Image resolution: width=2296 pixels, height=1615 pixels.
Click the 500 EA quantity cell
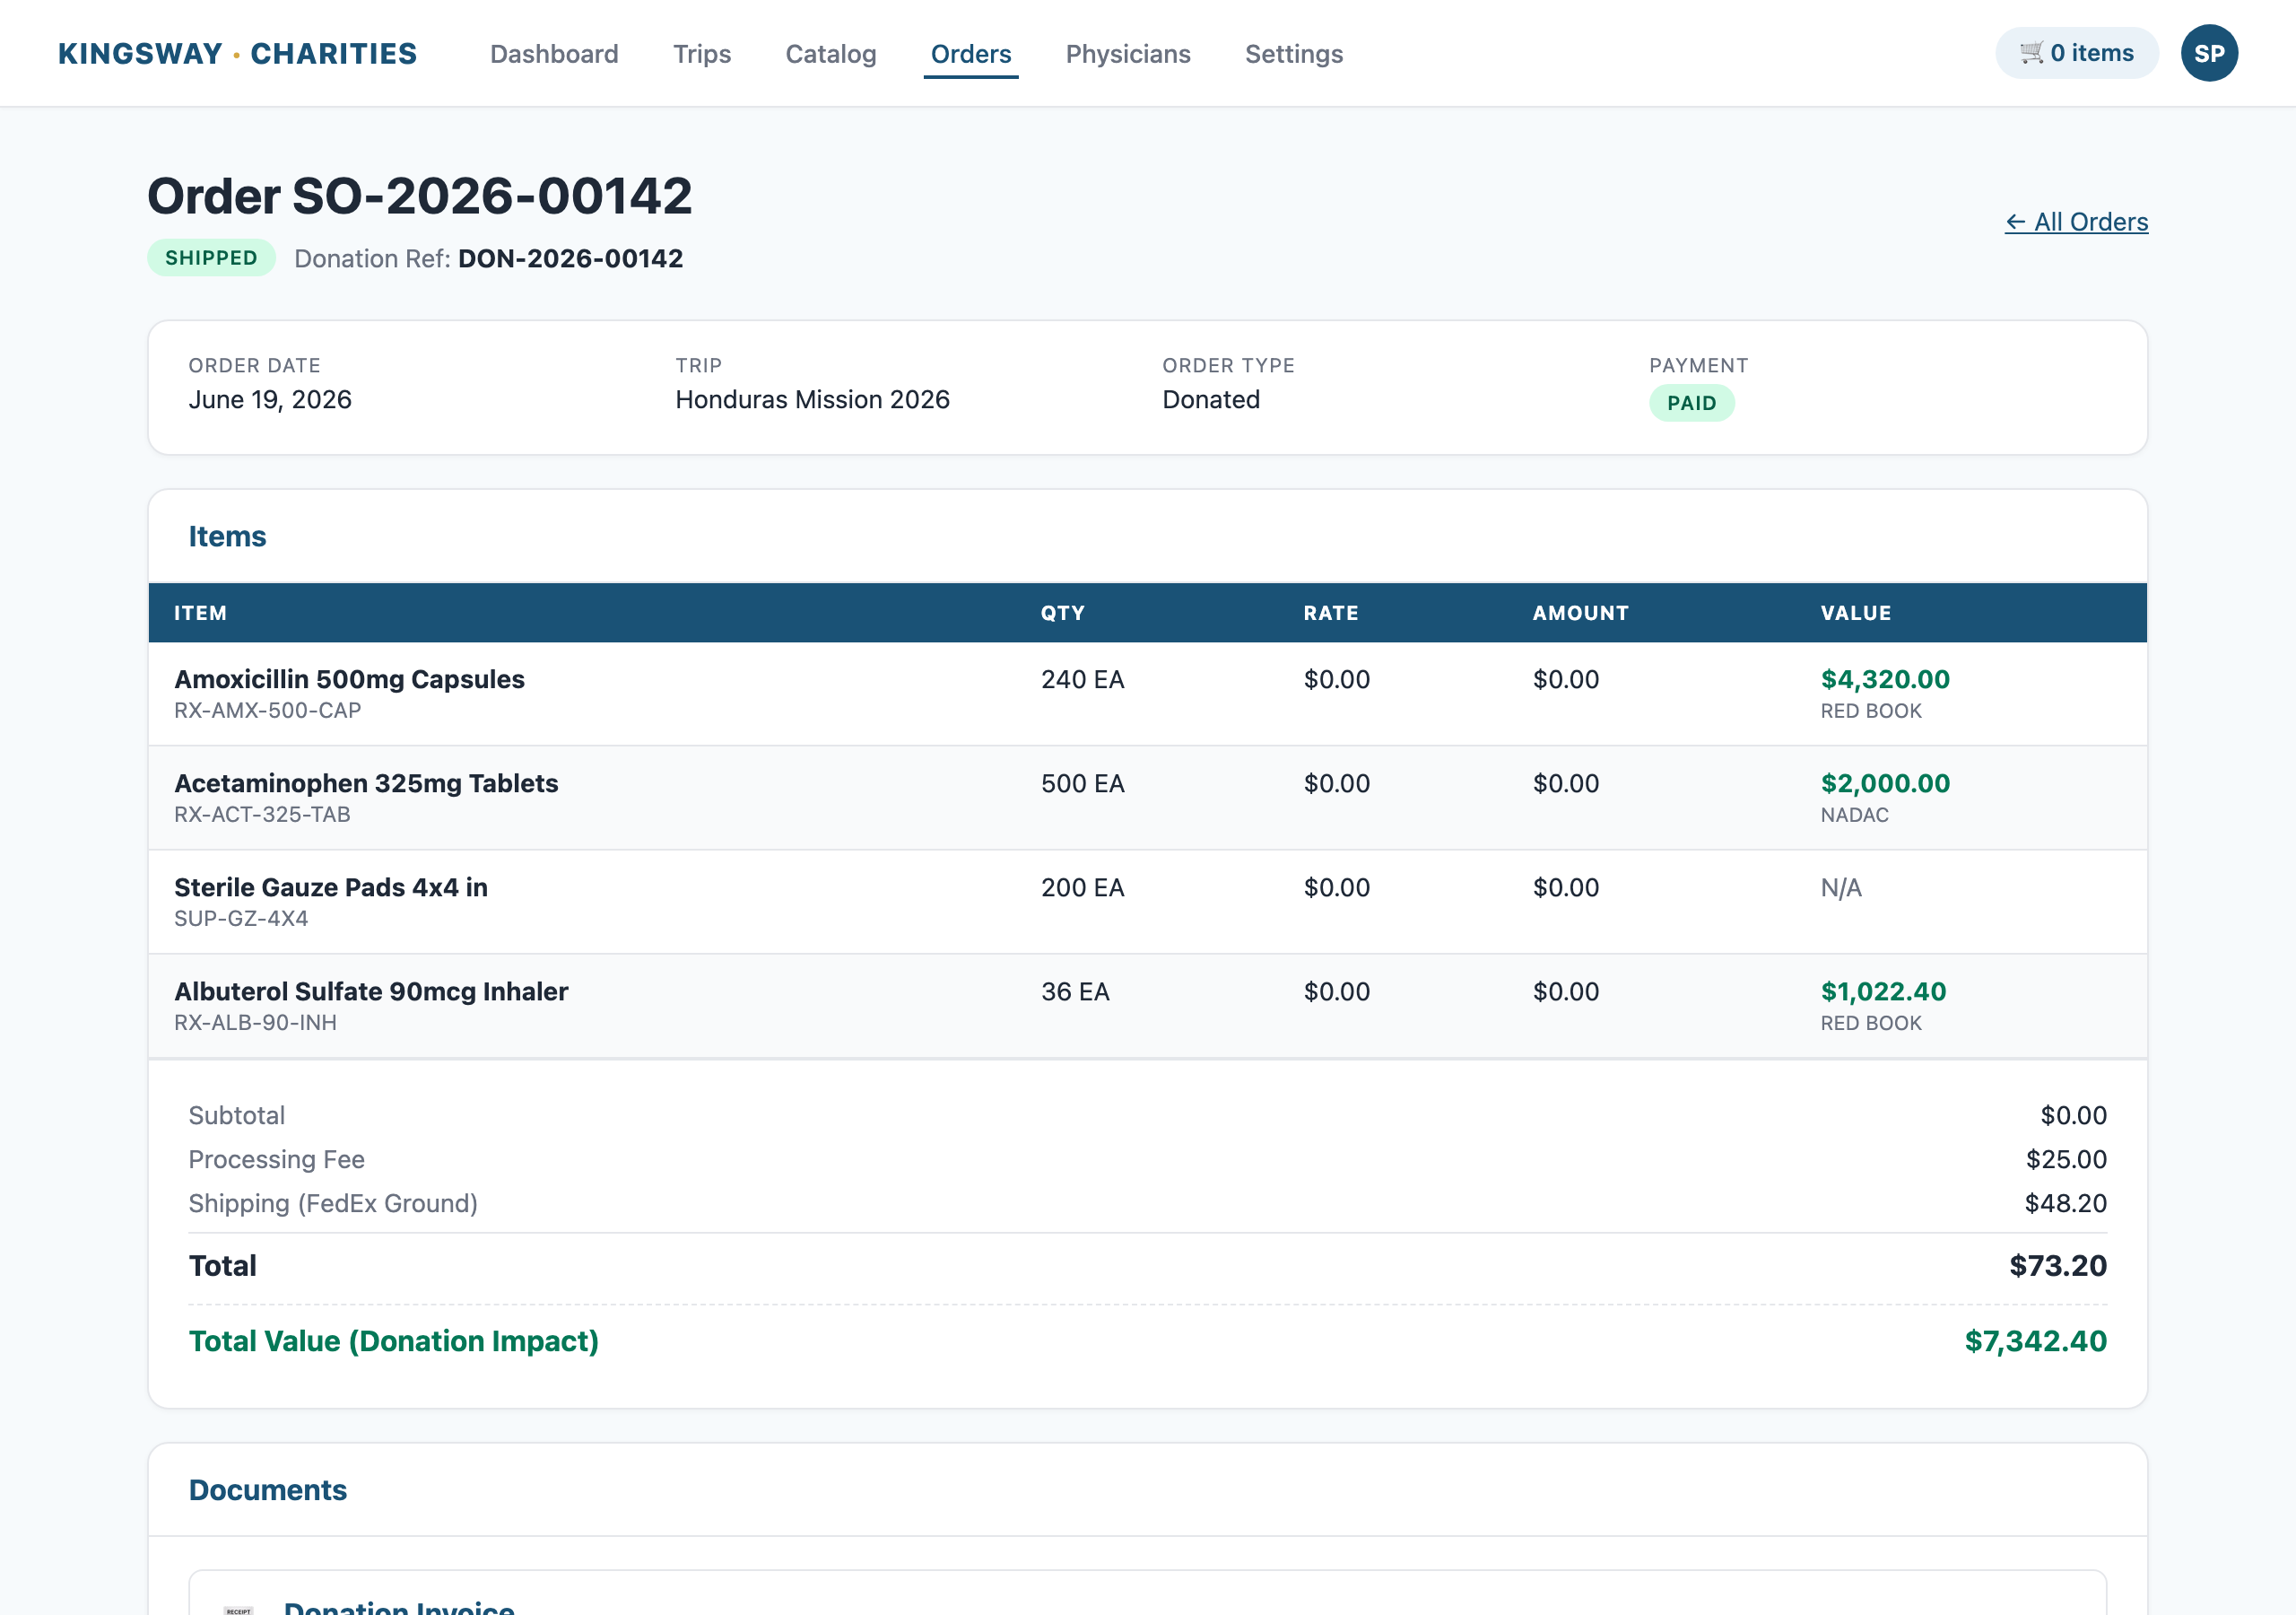coord(1083,783)
